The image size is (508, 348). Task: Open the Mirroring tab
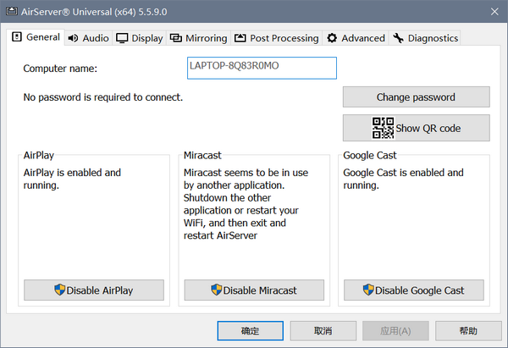tap(199, 38)
